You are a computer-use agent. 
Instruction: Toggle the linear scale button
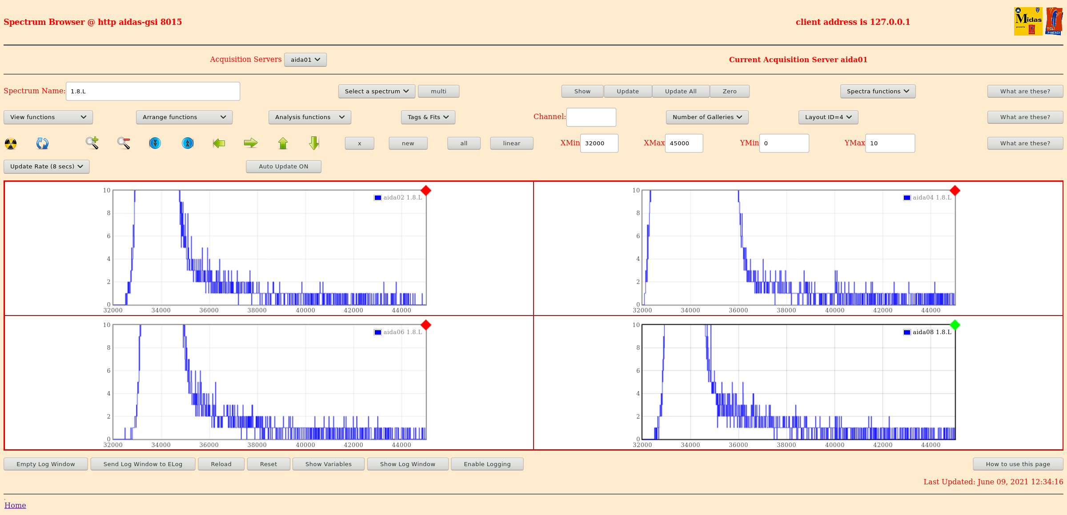coord(511,144)
